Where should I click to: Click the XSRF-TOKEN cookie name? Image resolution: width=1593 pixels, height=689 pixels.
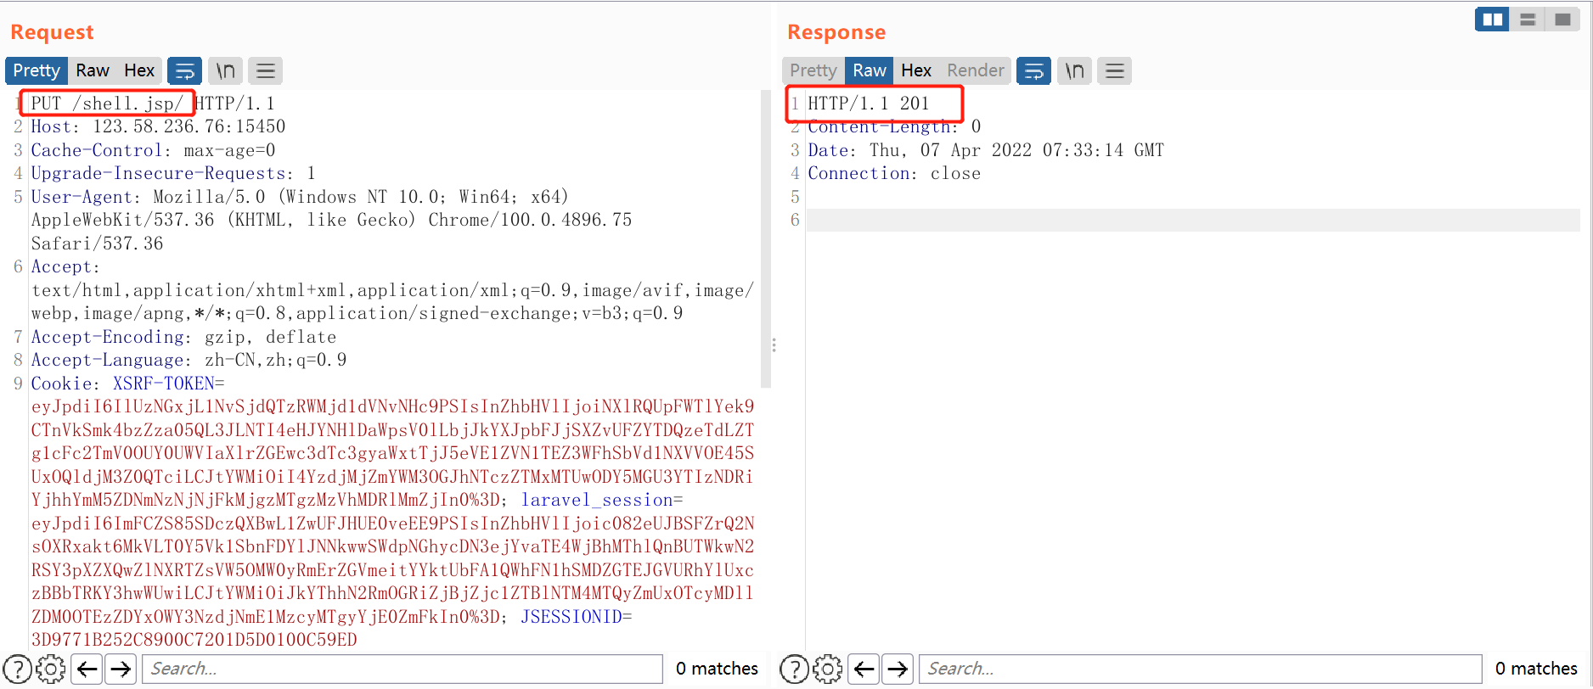tap(165, 384)
